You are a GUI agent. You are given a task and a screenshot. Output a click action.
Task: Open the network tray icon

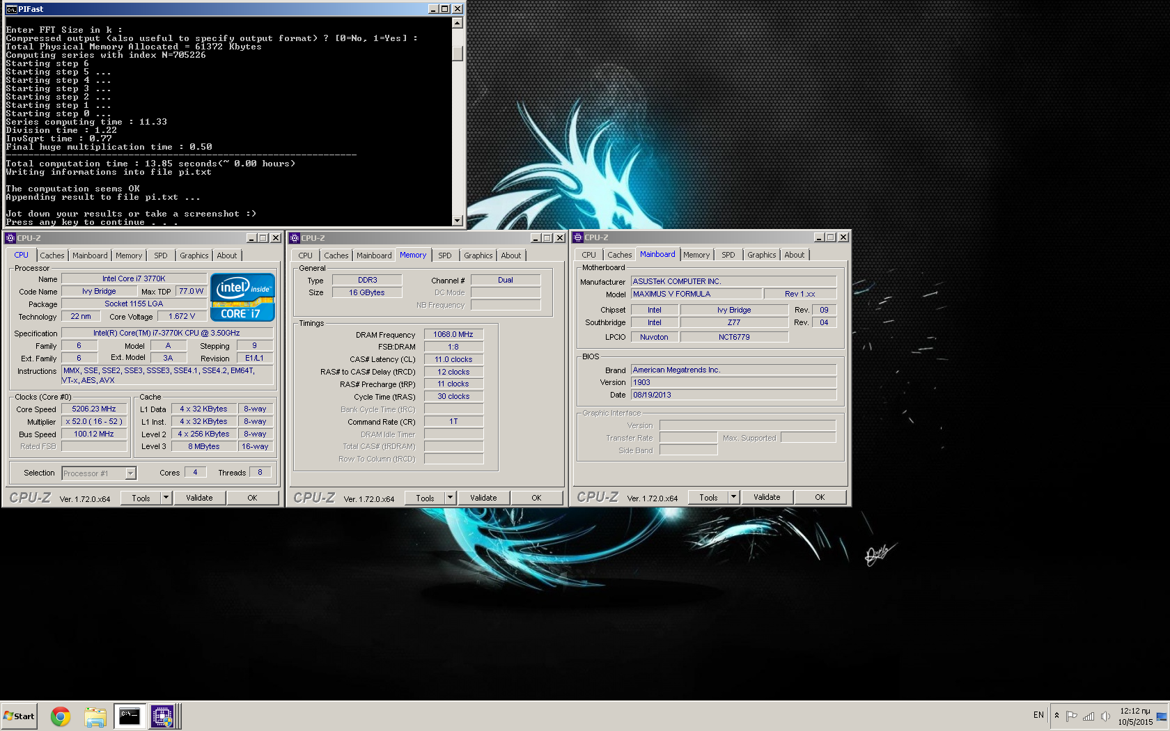click(1089, 716)
